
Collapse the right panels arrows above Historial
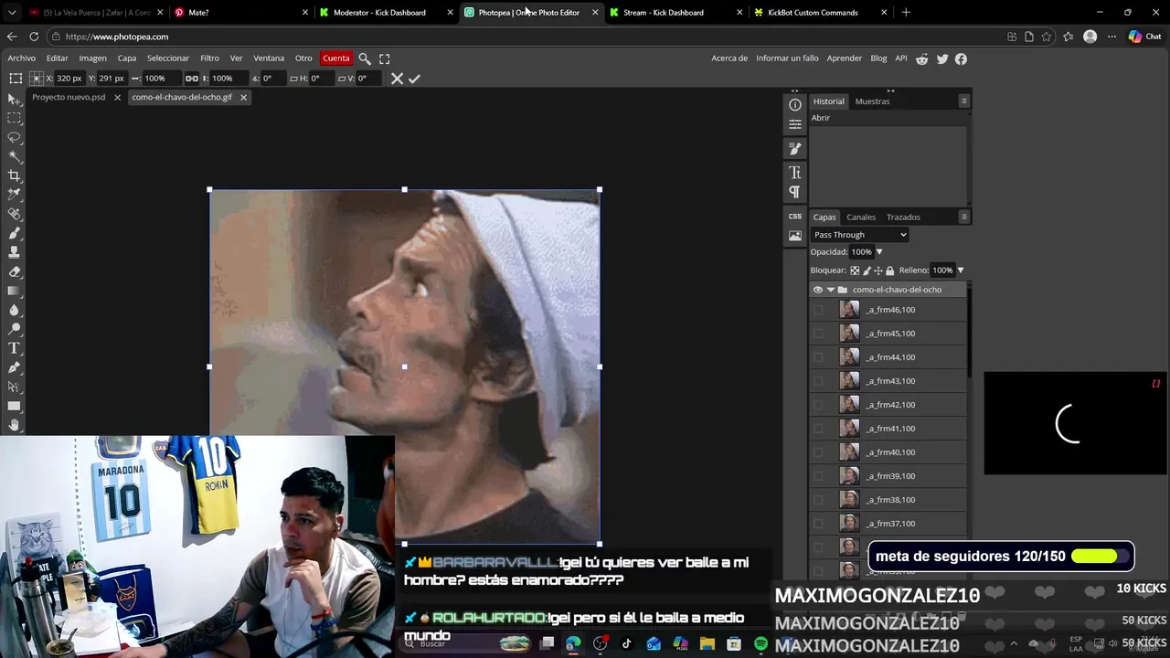pos(890,90)
